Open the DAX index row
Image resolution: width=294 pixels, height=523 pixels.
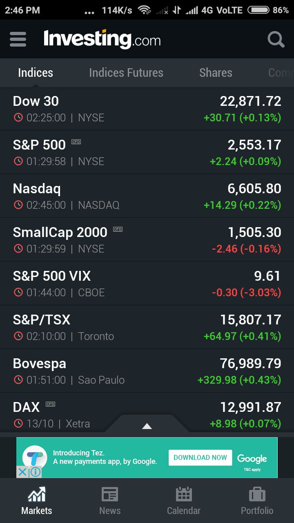click(x=147, y=413)
